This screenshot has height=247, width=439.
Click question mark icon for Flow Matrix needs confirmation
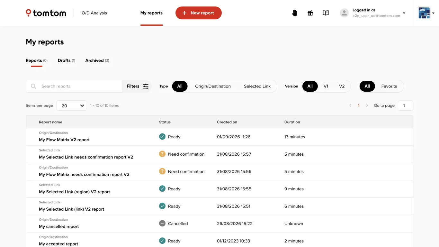pyautogui.click(x=162, y=171)
